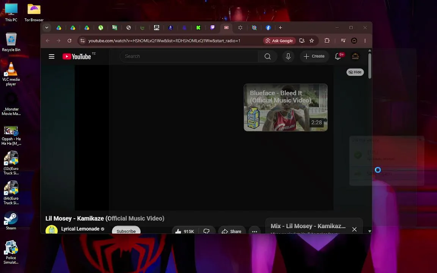Open Chrome three-dot menu
The image size is (437, 273).
pyautogui.click(x=365, y=41)
